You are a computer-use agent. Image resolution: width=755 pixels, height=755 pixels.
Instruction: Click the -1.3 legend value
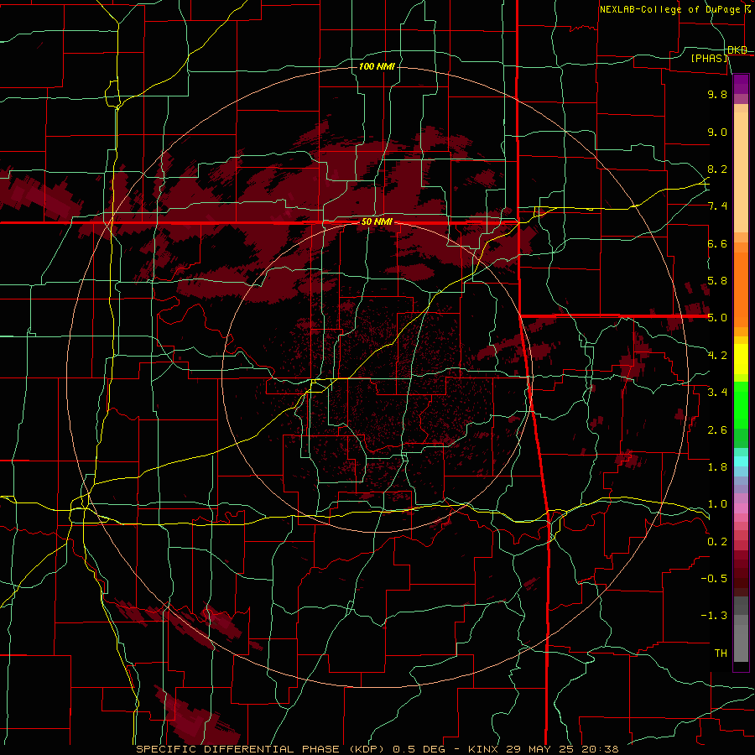pos(714,616)
